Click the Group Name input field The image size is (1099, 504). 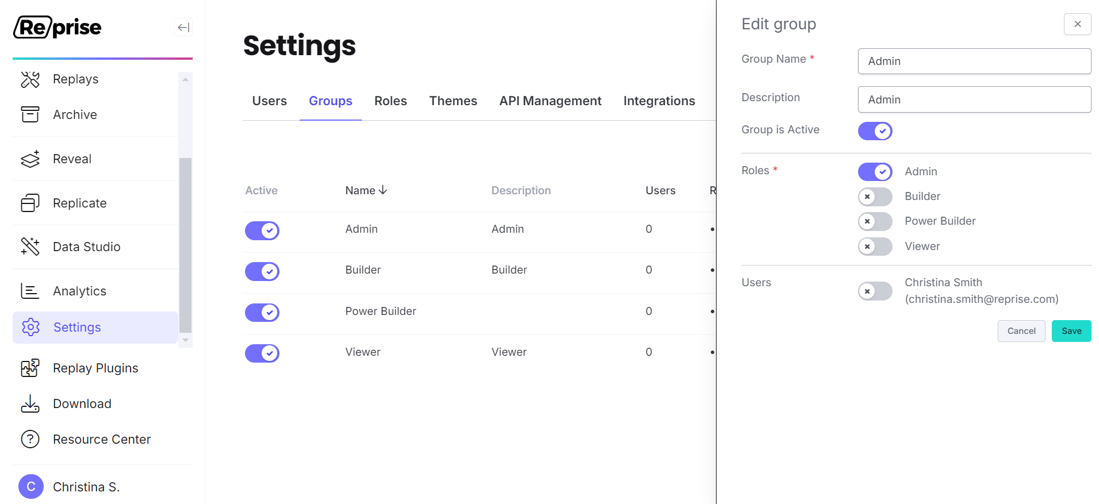(x=974, y=61)
